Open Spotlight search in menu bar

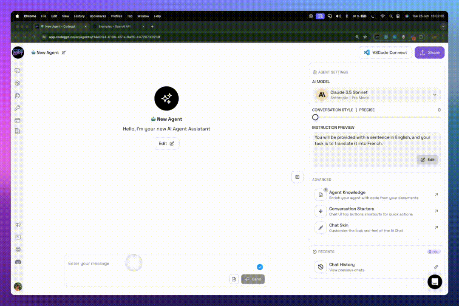tap(391, 16)
